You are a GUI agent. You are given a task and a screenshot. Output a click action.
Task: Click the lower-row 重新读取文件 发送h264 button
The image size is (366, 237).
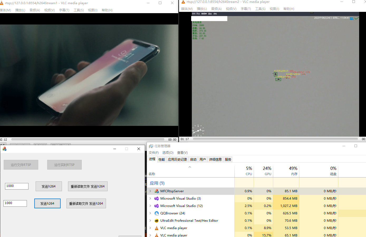pos(86,204)
